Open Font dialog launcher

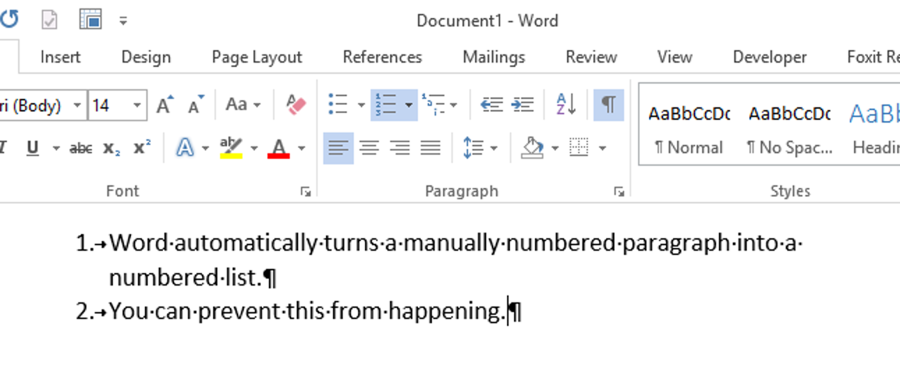[305, 192]
